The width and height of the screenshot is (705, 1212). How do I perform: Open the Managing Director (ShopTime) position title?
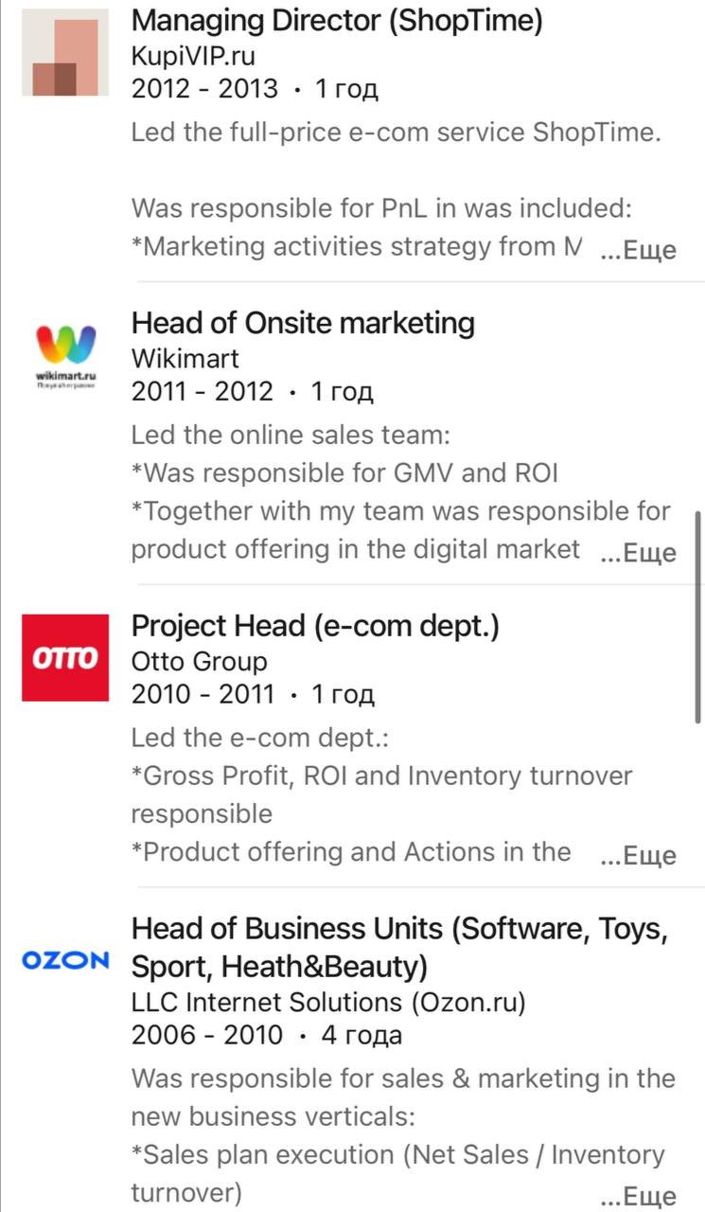click(x=337, y=19)
